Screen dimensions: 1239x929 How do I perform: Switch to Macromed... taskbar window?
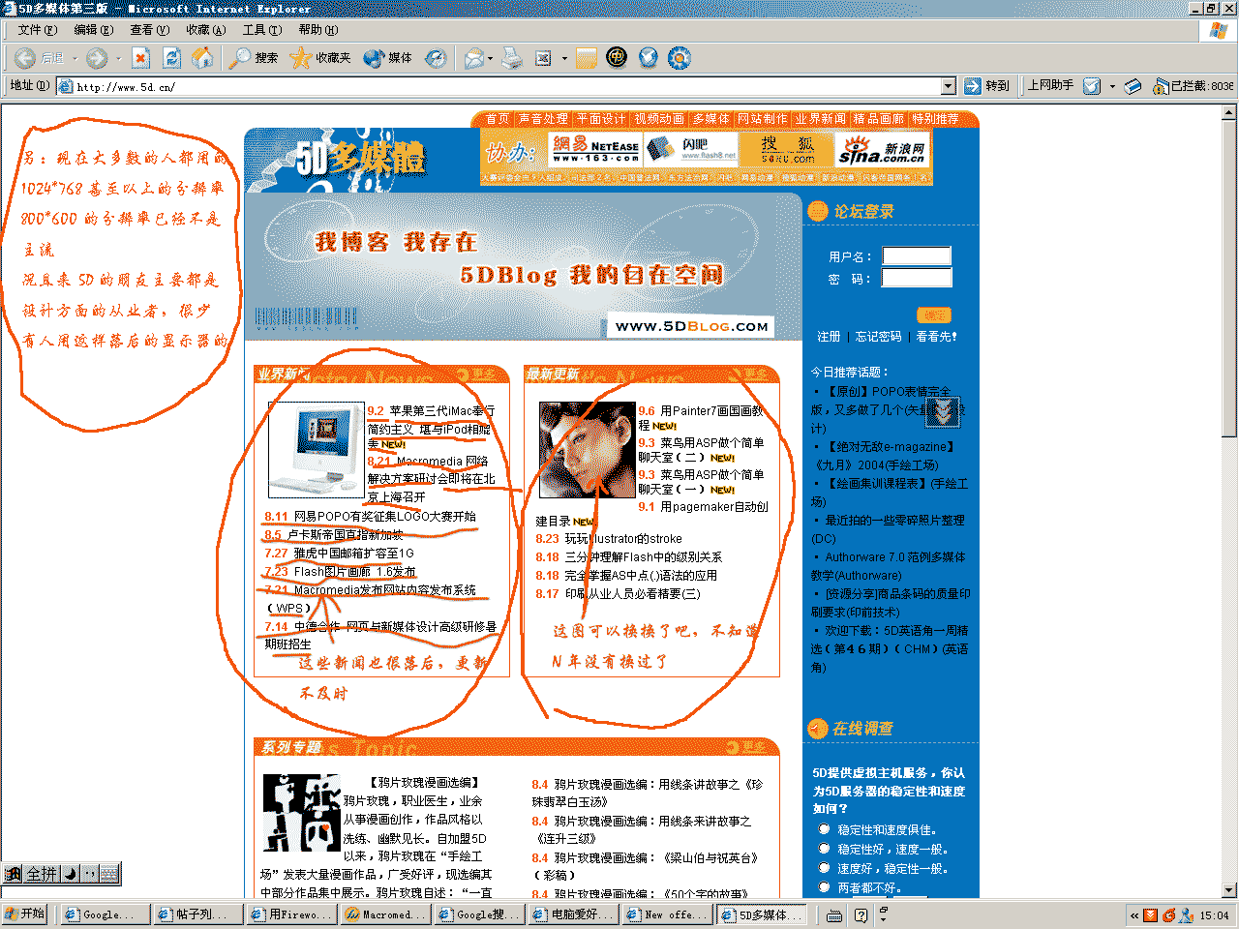(383, 914)
